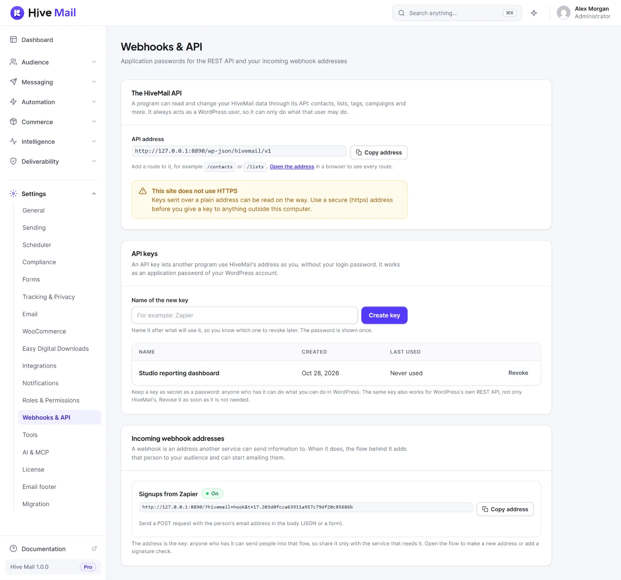Image resolution: width=621 pixels, height=580 pixels.
Task: Expand the Messaging menu chevron
Action: [x=94, y=82]
